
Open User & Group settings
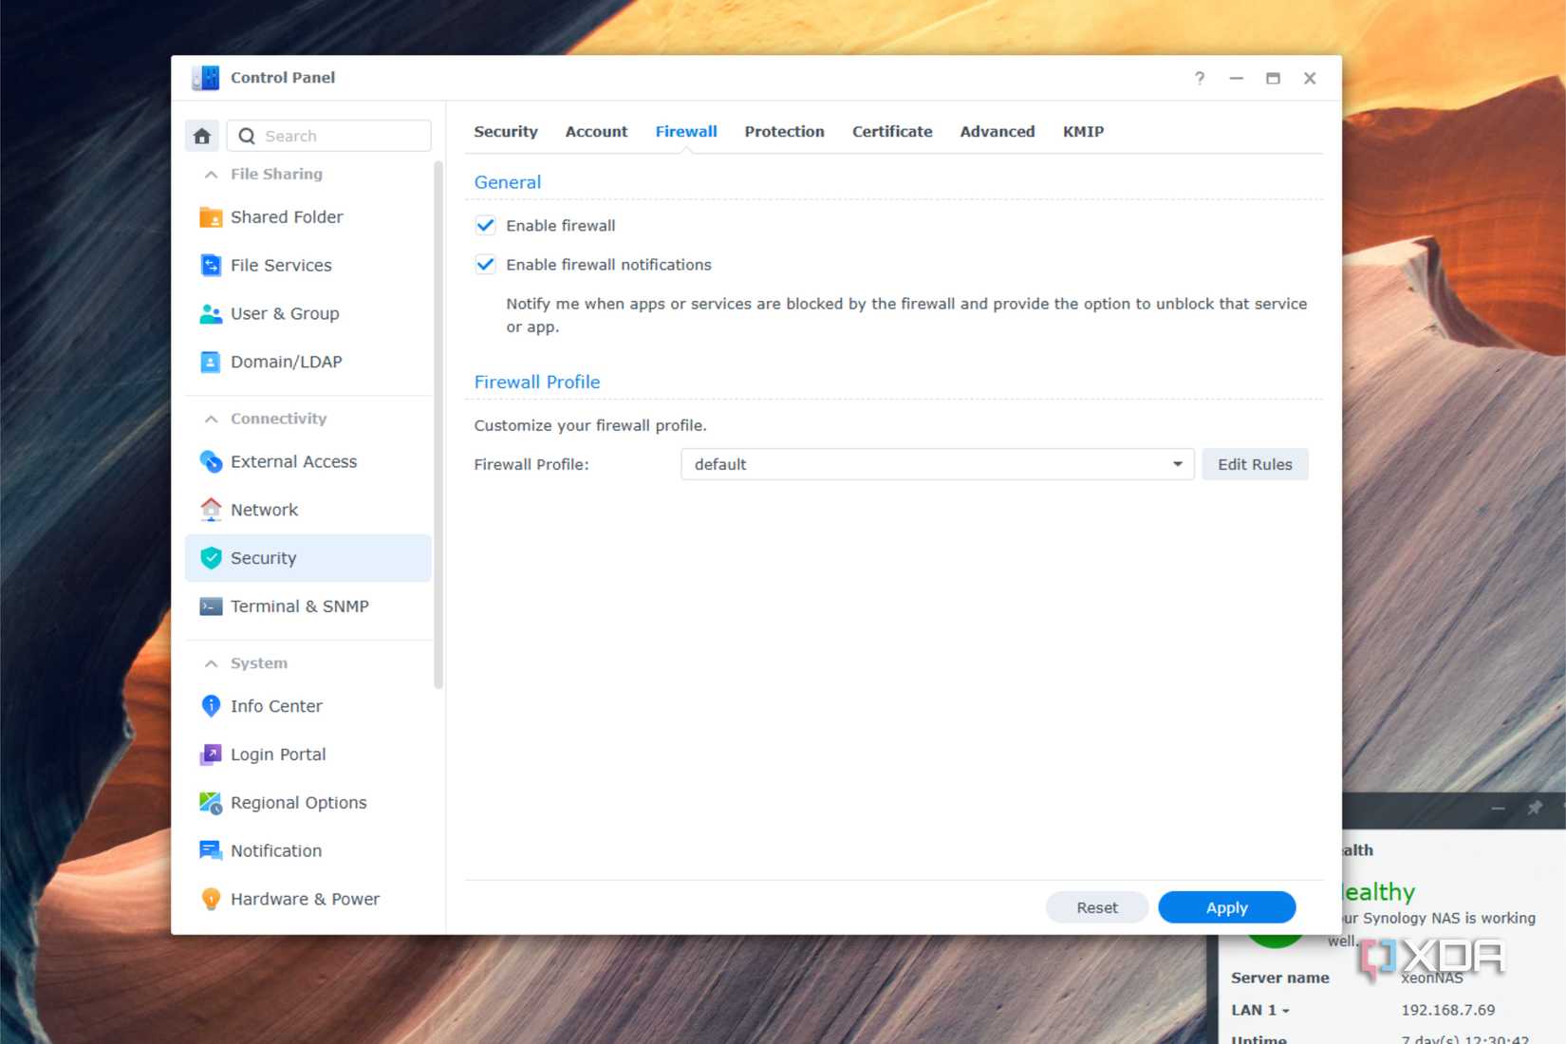point(308,313)
